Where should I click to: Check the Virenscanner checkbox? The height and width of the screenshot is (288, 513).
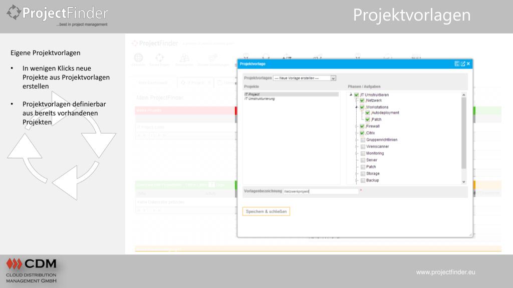(x=363, y=146)
